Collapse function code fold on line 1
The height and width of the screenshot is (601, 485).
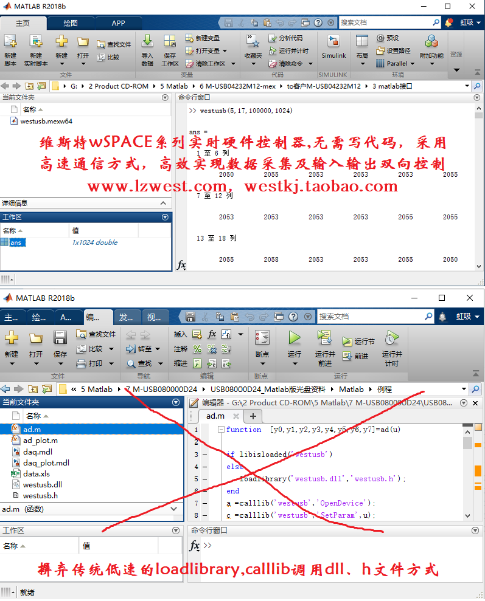pyautogui.click(x=221, y=430)
